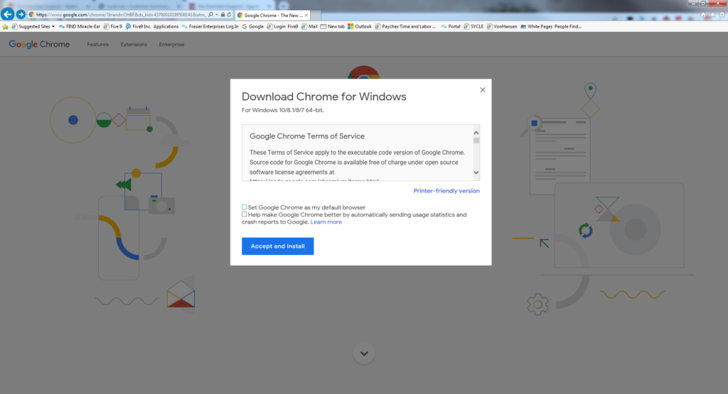The width and height of the screenshot is (728, 394).
Task: Open Frasier Enterprises Log In favorite
Action: (210, 26)
